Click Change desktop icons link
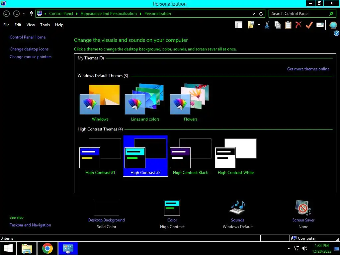The height and width of the screenshot is (255, 340). (x=29, y=49)
